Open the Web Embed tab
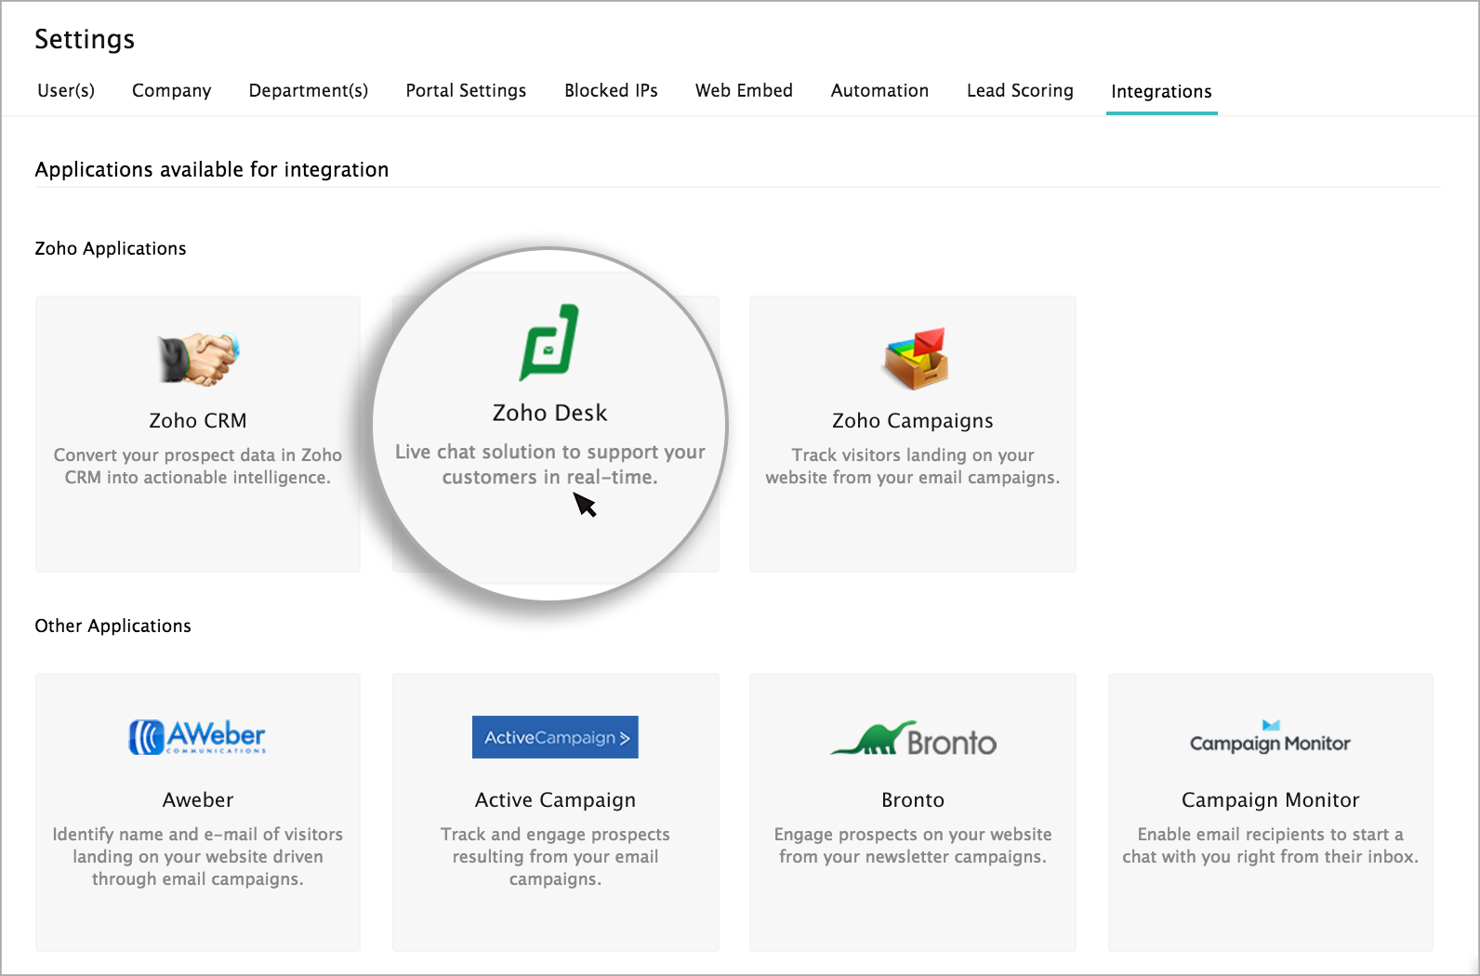Screen dimensions: 1480x976 (744, 90)
